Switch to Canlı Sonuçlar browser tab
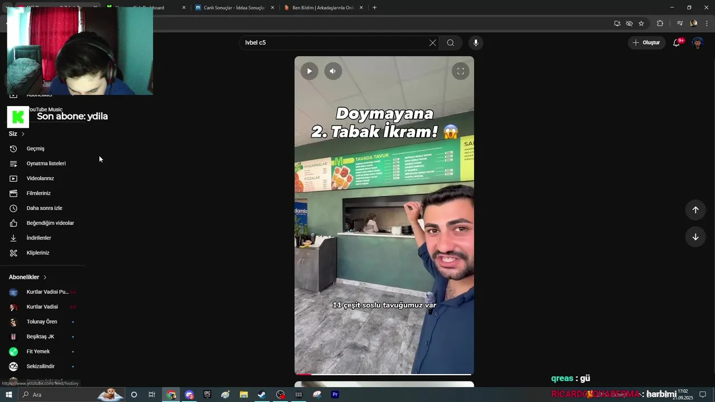Image resolution: width=715 pixels, height=402 pixels. point(233,8)
